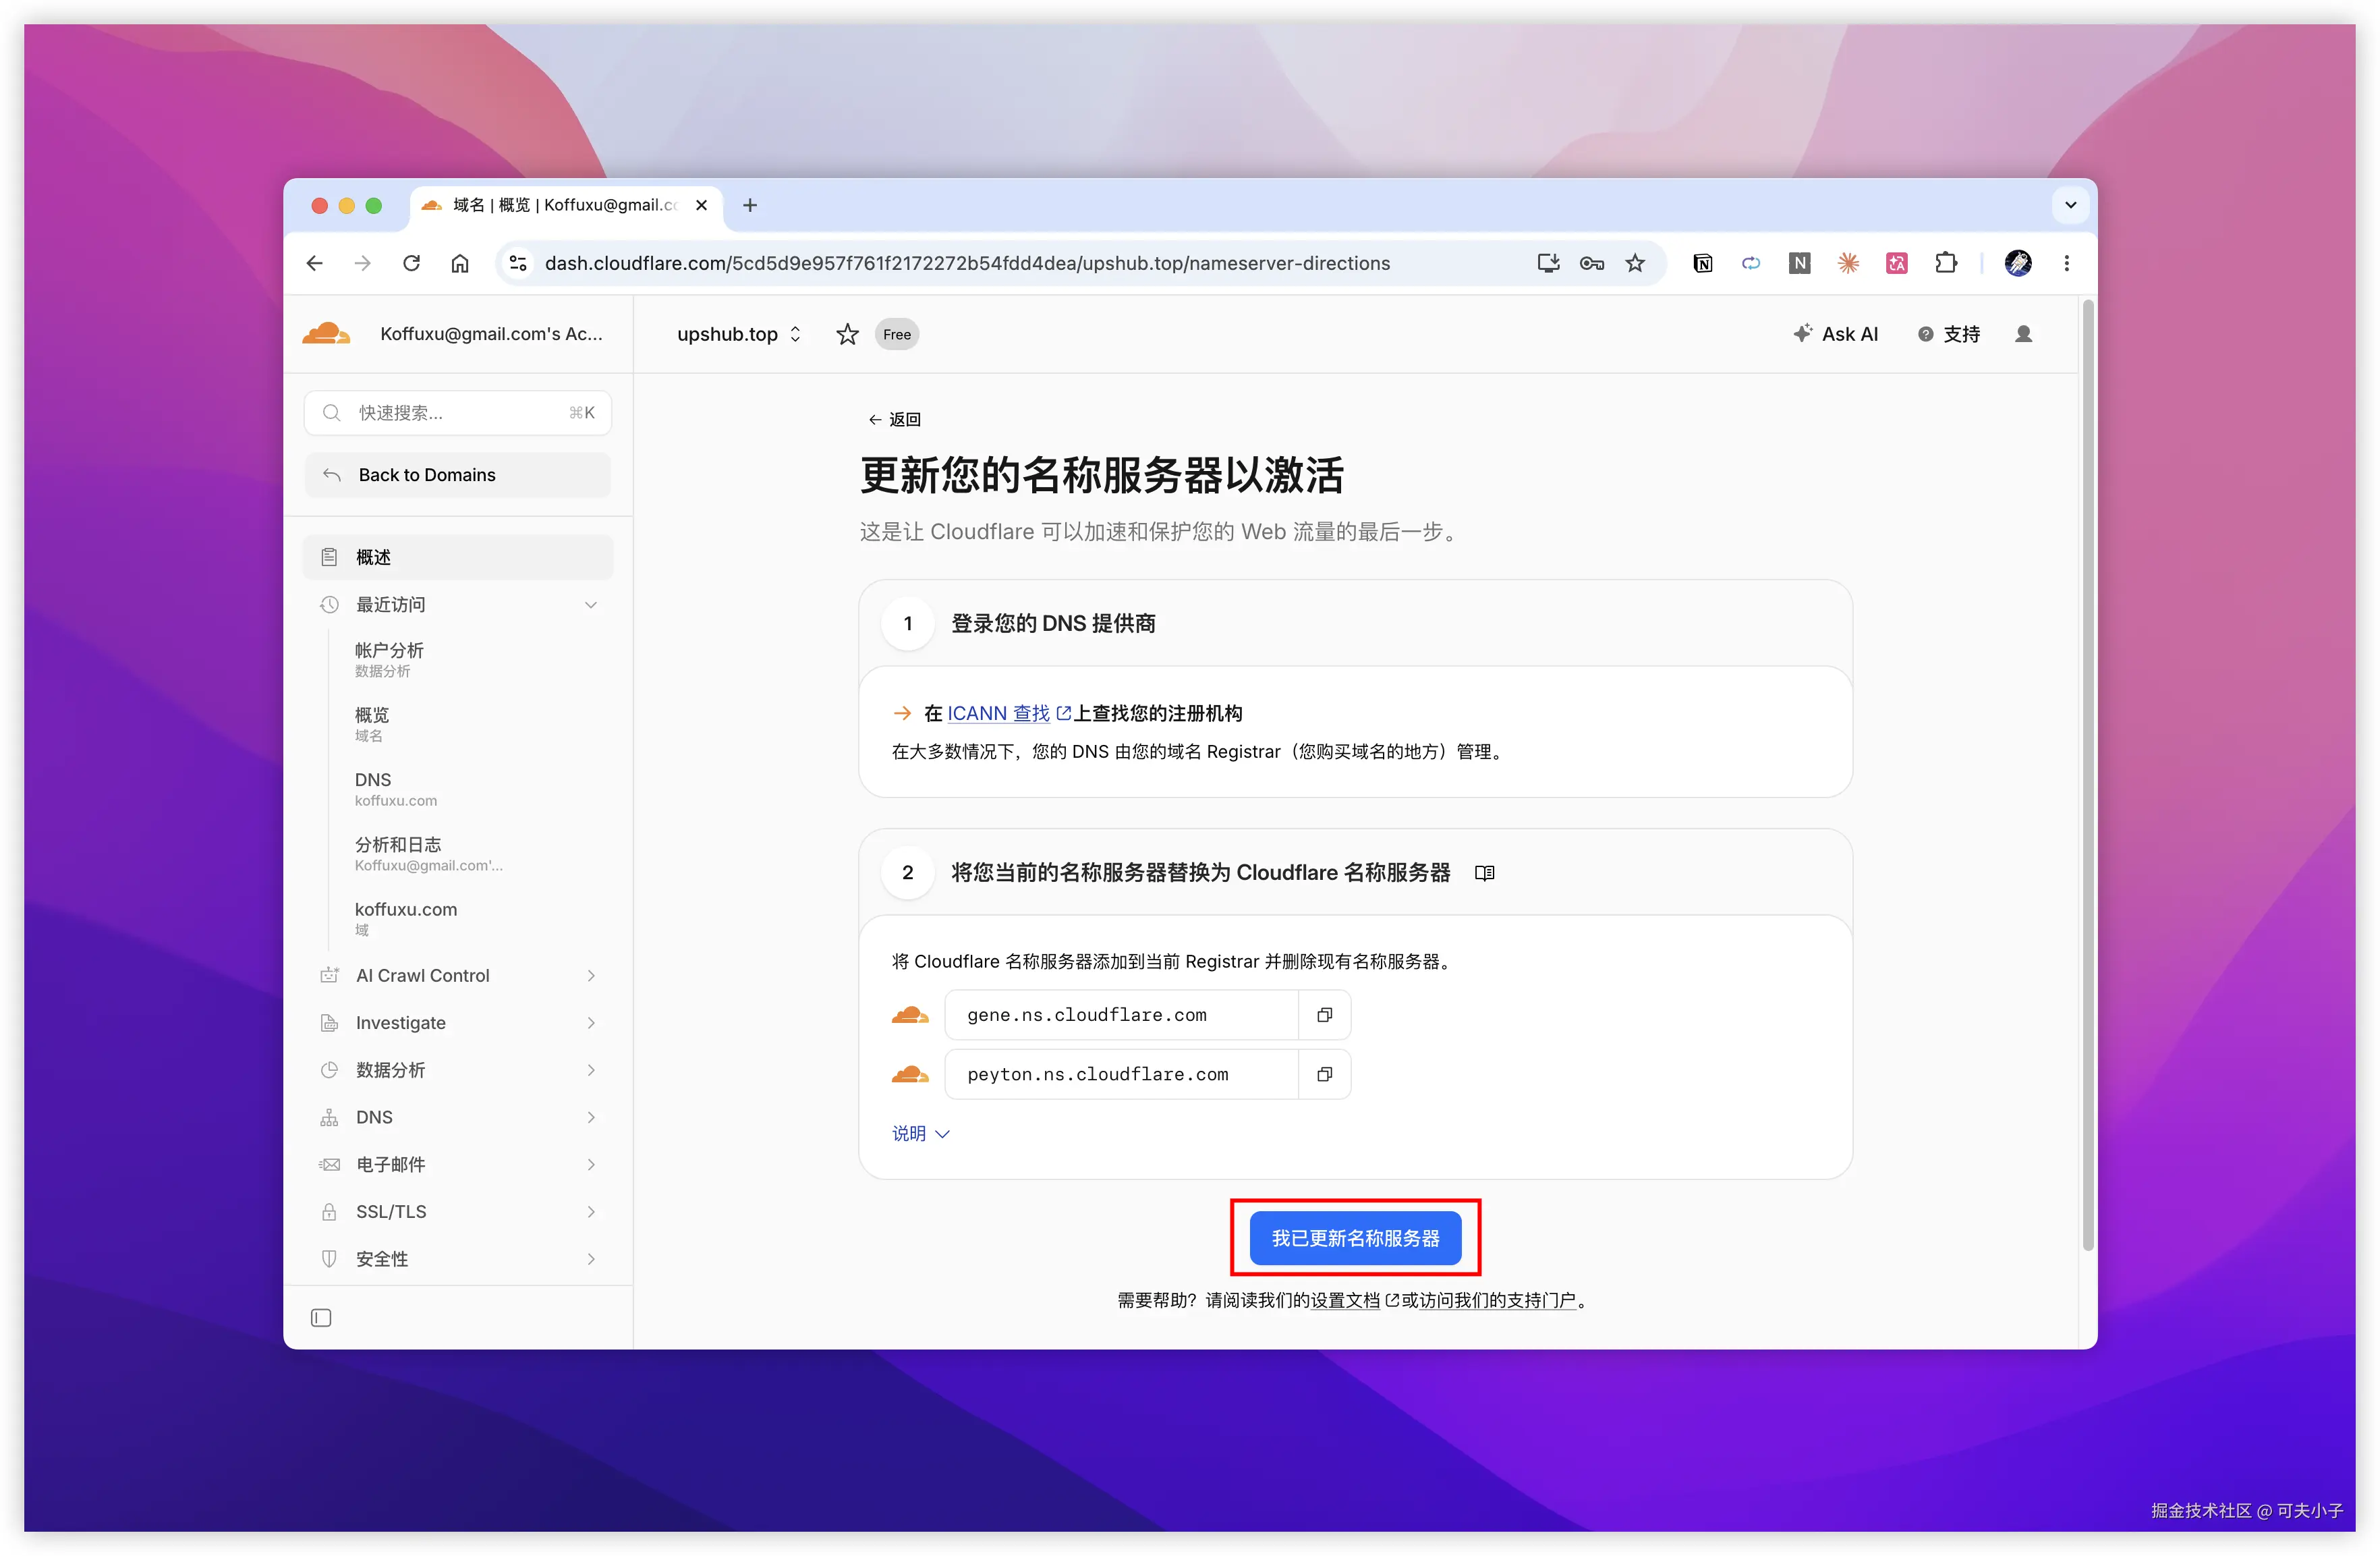
Task: Copy gene.ns.cloudflare.com nameserver
Action: (1325, 1015)
